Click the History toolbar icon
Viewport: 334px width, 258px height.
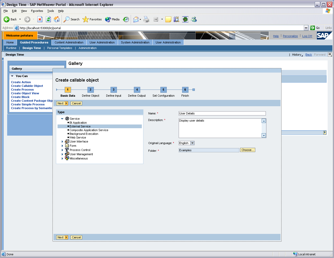(x=126, y=19)
